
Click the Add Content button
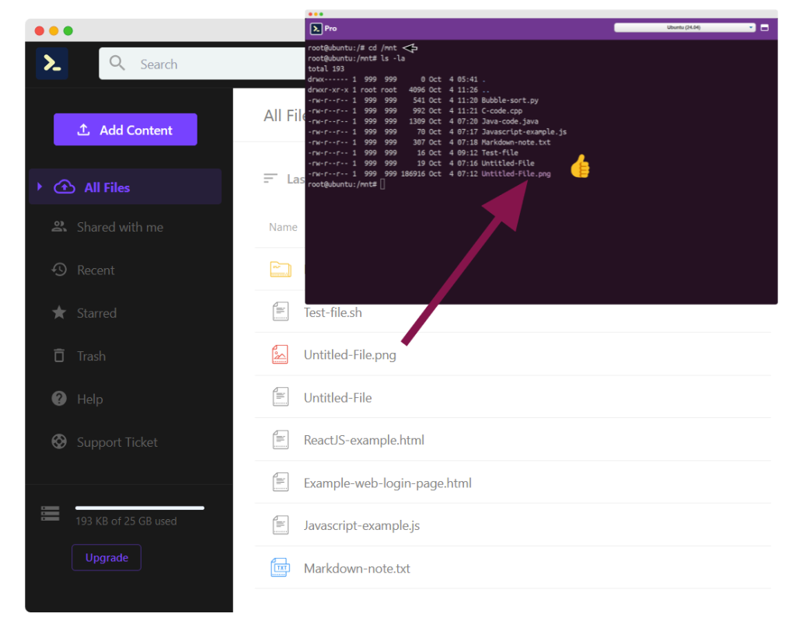point(125,130)
